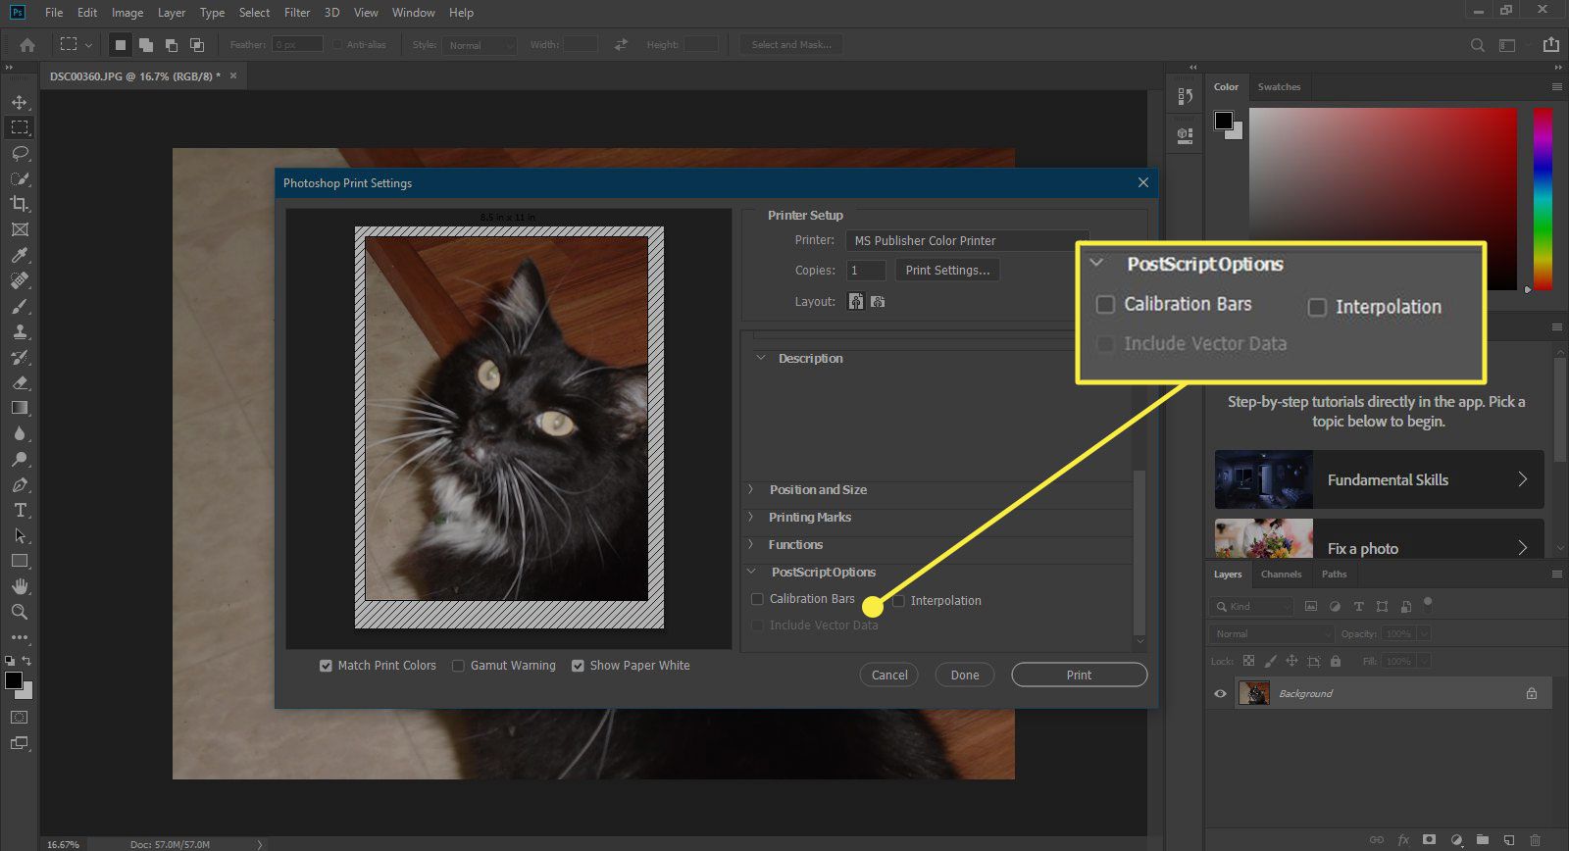Click the Print button
Screen dimensions: 1569x851
[x=1079, y=675]
